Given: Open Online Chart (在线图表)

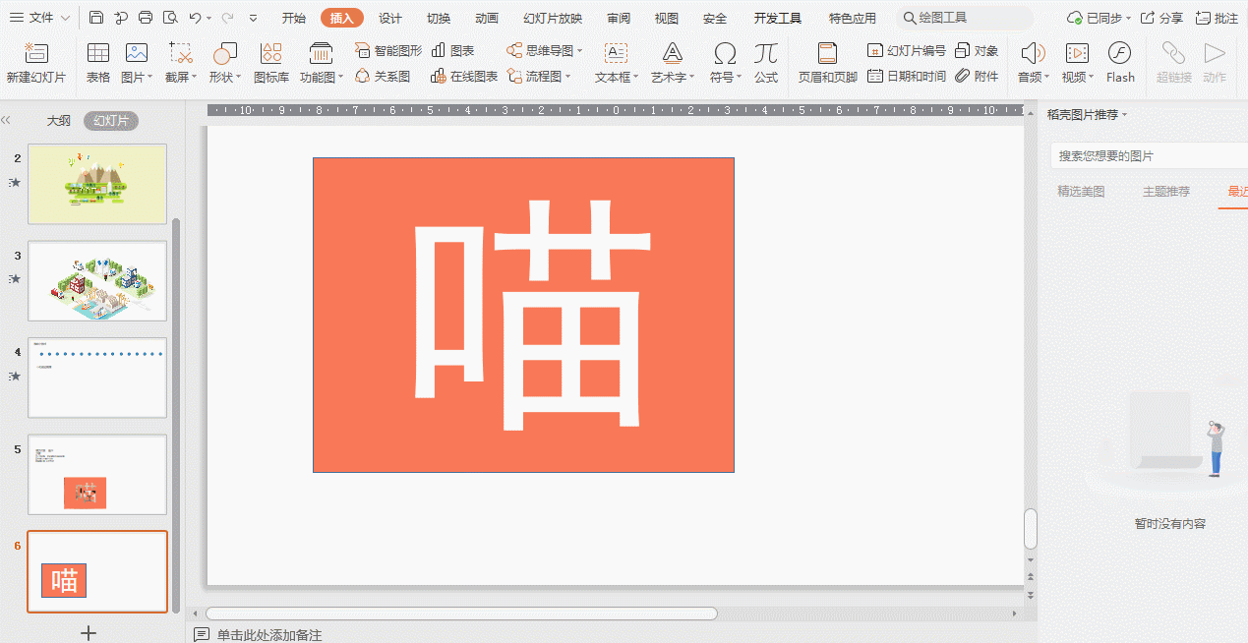Looking at the screenshot, I should 465,76.
